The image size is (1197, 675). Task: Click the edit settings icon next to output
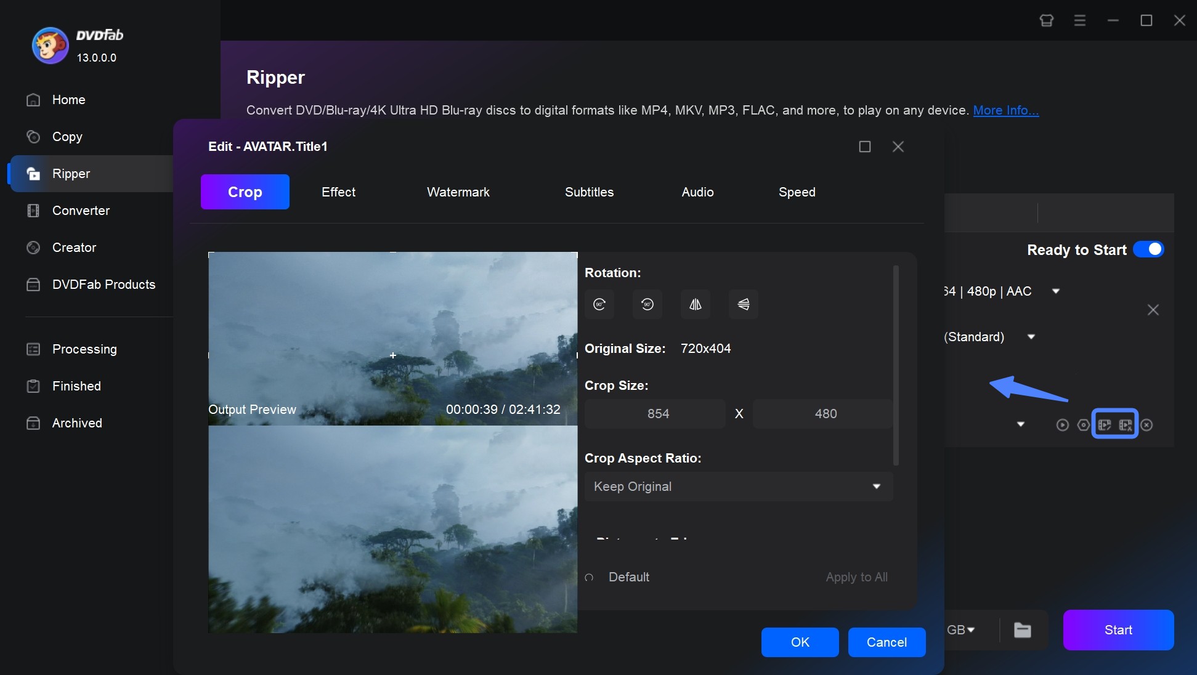click(1104, 425)
